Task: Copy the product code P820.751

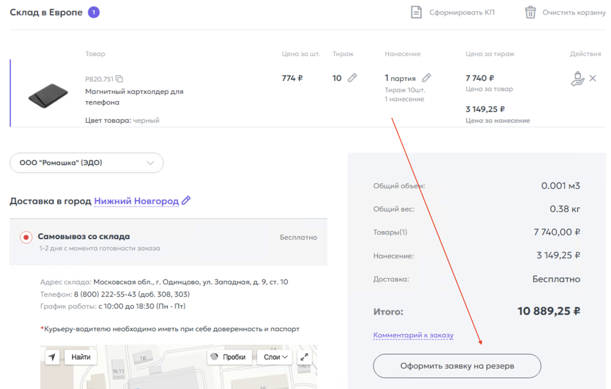Action: (x=119, y=79)
